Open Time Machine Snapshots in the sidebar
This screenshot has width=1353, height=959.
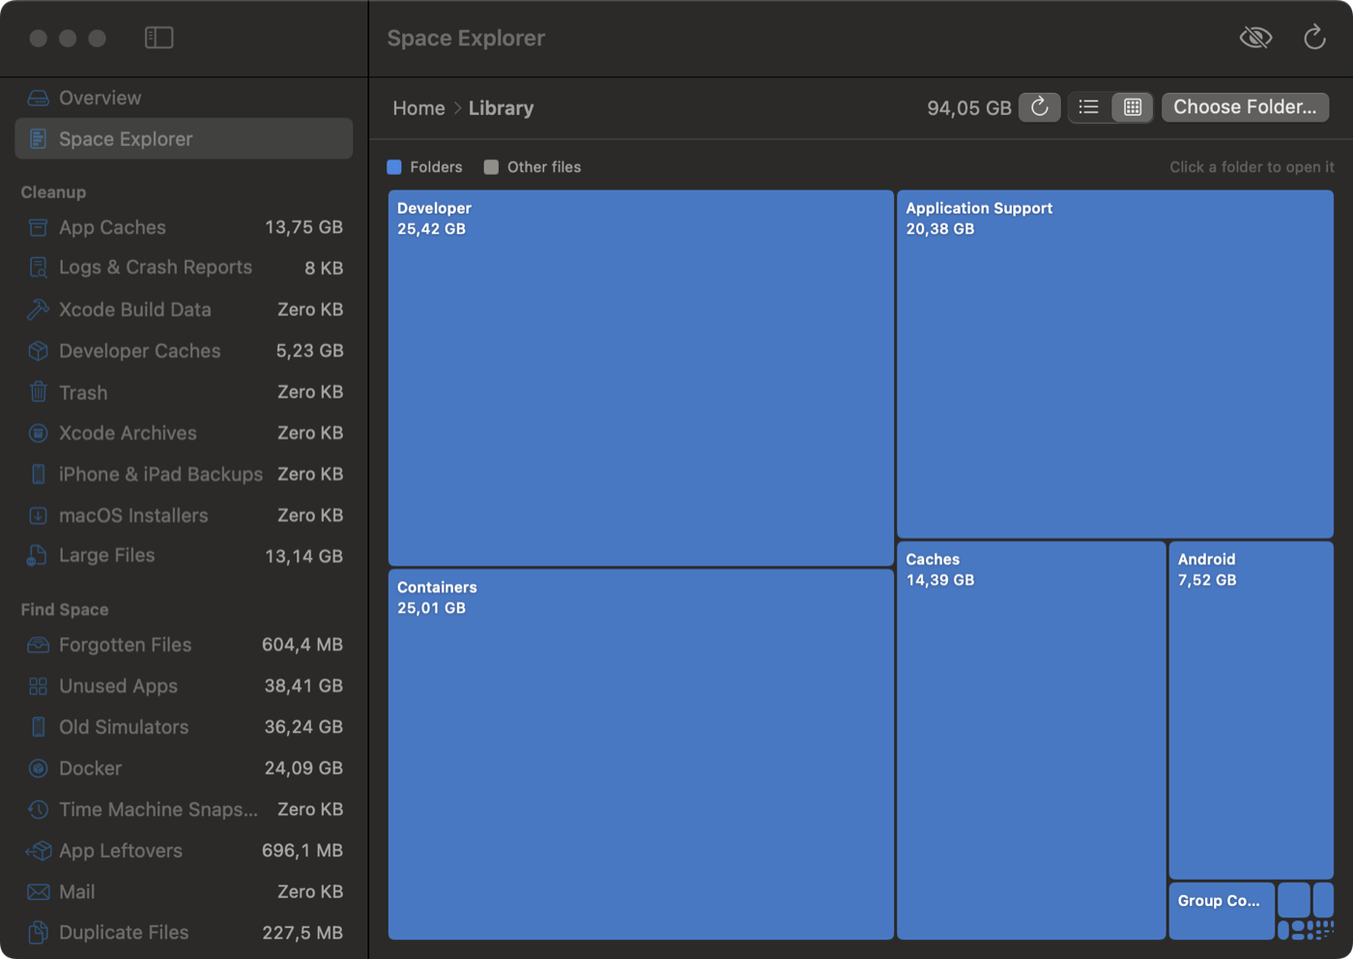click(184, 809)
